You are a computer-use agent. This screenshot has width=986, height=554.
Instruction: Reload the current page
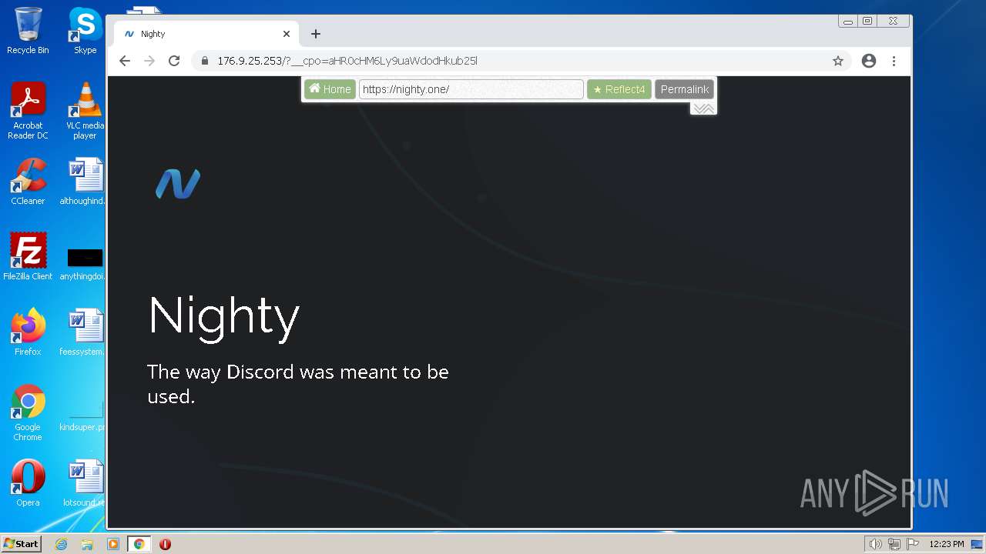pyautogui.click(x=174, y=61)
